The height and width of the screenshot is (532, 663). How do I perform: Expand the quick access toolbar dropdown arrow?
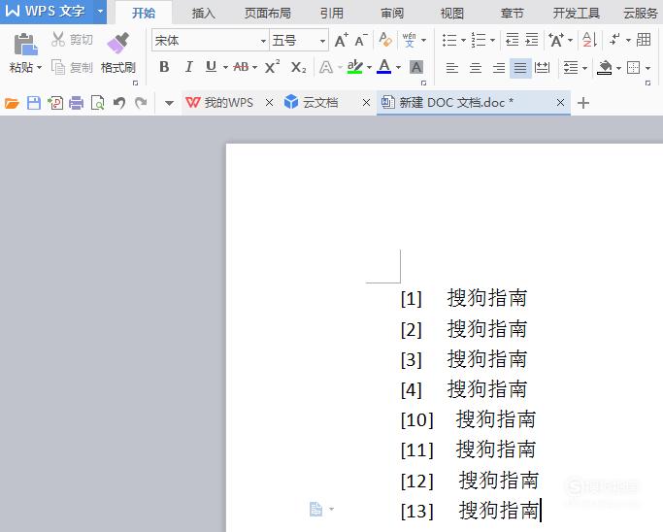coord(169,103)
